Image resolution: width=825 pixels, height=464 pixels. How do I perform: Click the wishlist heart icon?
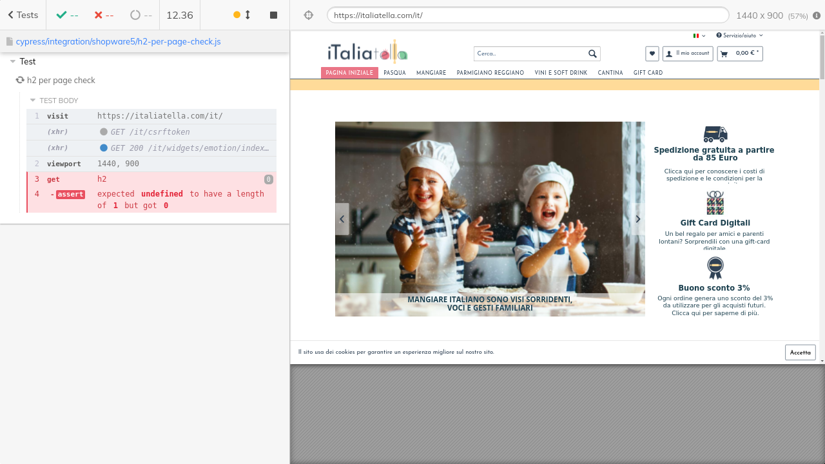[x=652, y=53]
